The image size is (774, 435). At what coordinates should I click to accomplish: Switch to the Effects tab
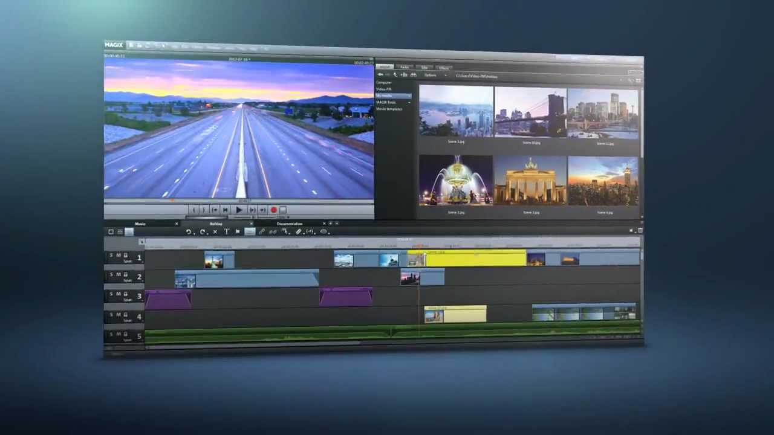443,68
